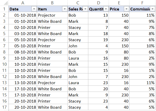Click the White Board cell in row 17
The width and height of the screenshot is (156, 111).
tap(52, 107)
